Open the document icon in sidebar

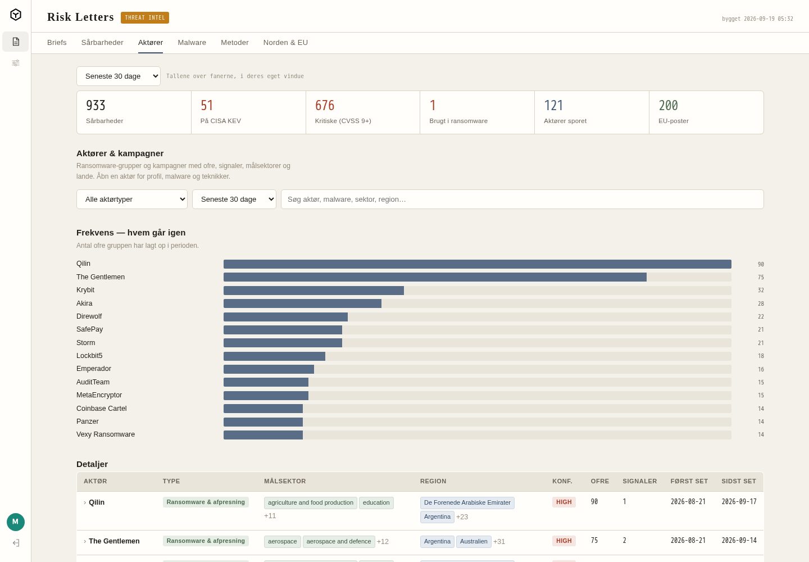[16, 42]
